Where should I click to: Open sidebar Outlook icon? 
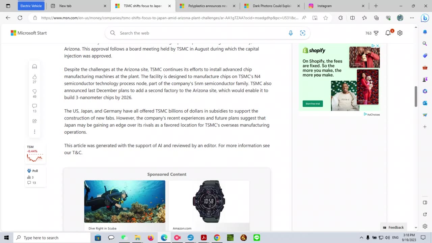[x=425, y=103]
